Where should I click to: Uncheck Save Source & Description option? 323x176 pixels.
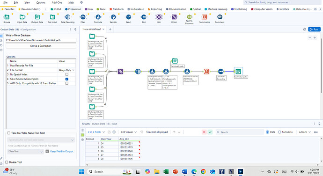point(67,79)
